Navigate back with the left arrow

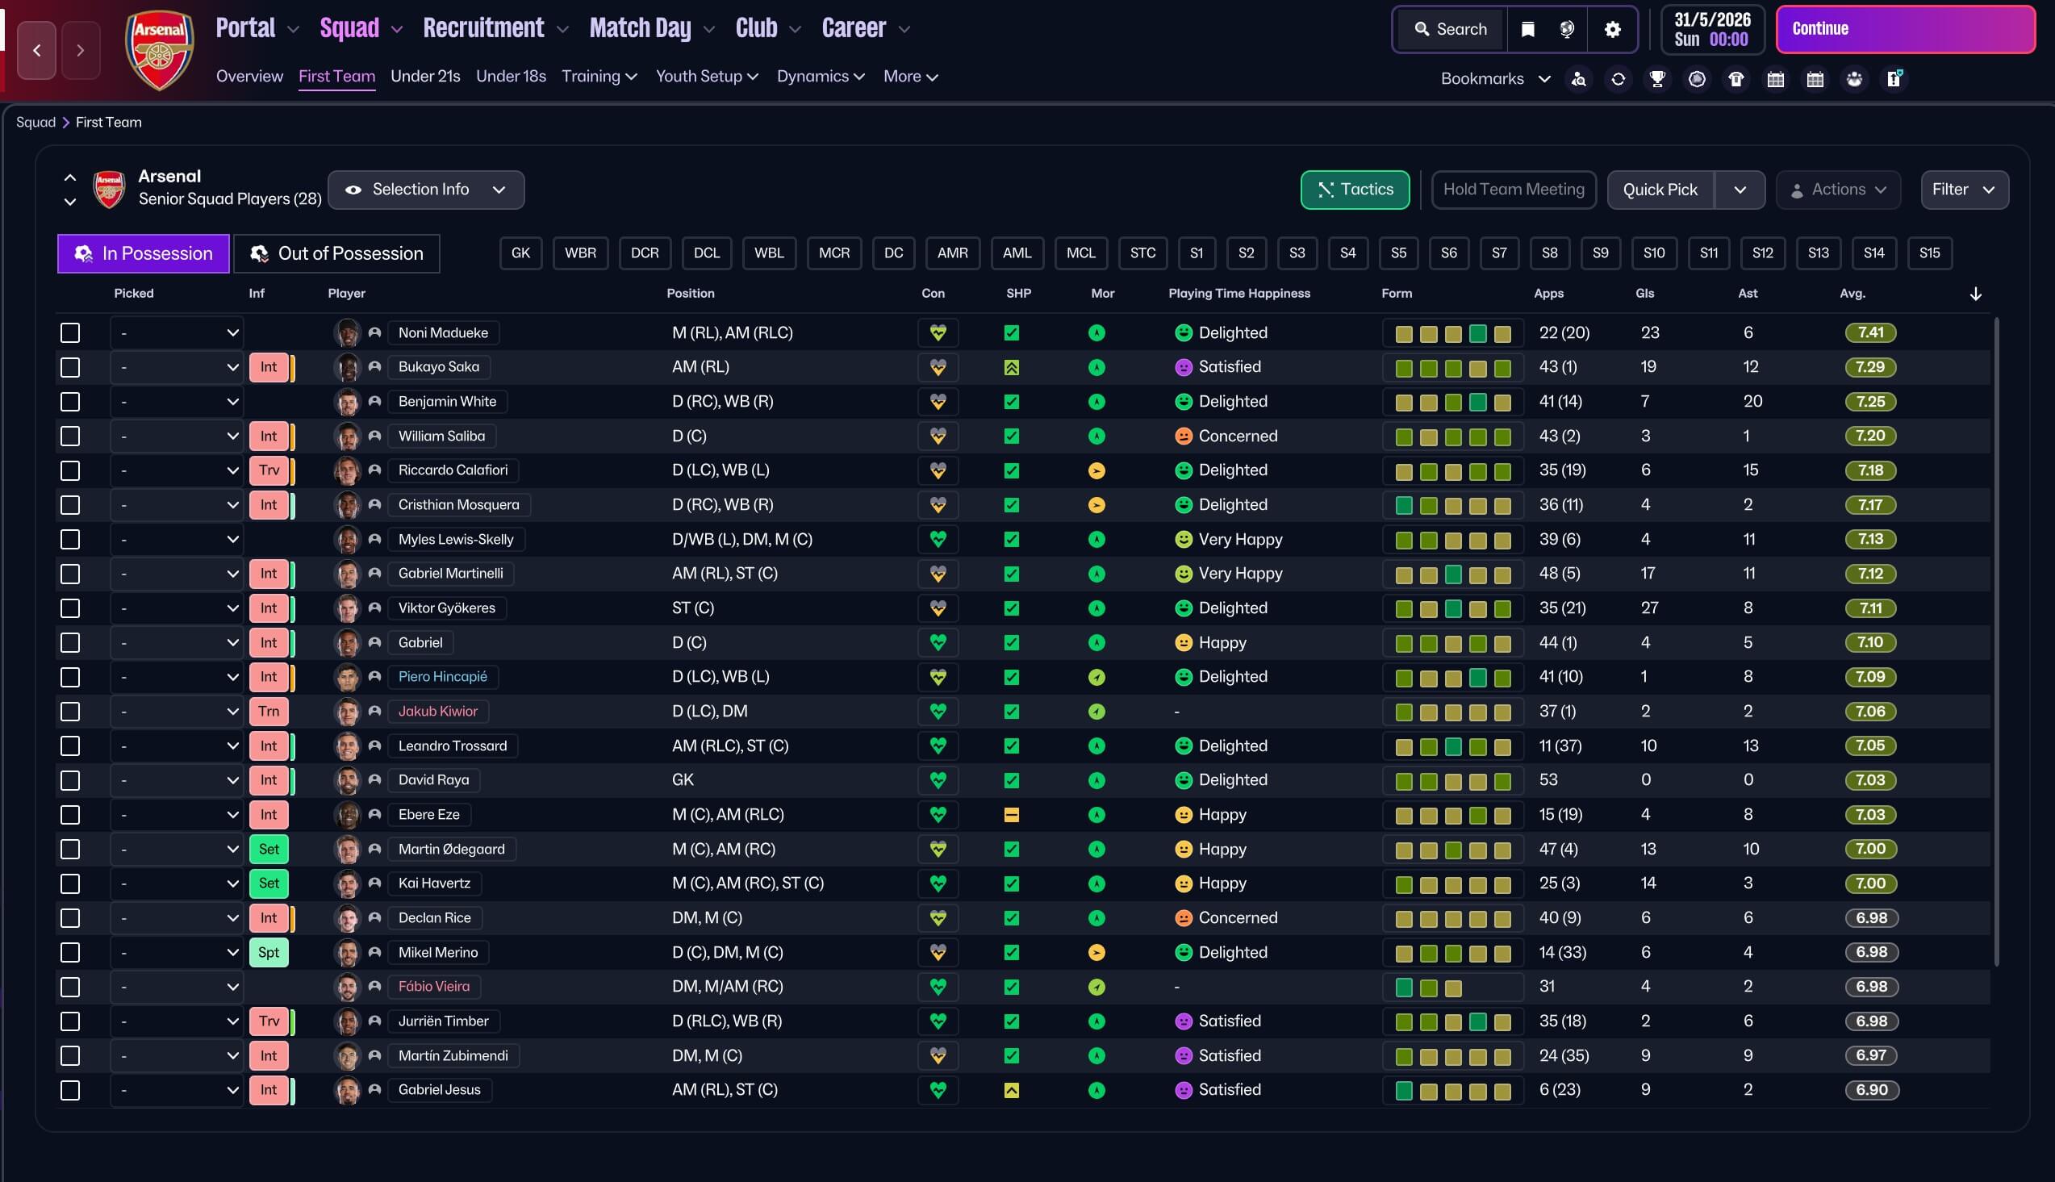[x=36, y=50]
